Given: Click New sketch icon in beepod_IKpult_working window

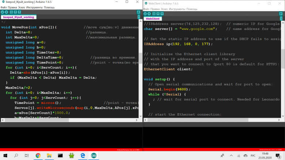Looking at the screenshot, I should tap(11, 12).
